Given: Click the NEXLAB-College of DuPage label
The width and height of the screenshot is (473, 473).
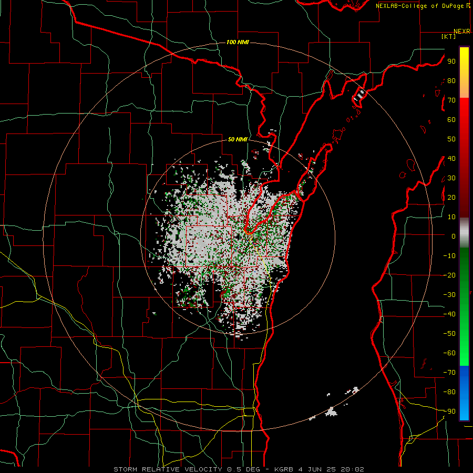Looking at the screenshot, I should click(x=420, y=6).
